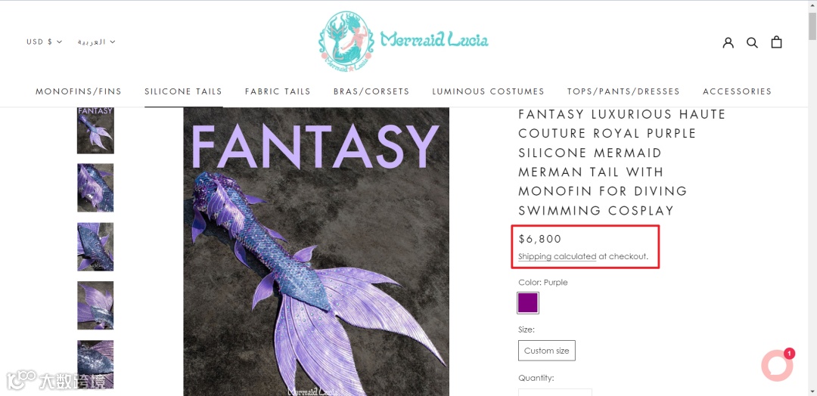Open the Silicone Tails menu
The height and width of the screenshot is (396, 817).
[x=183, y=91]
